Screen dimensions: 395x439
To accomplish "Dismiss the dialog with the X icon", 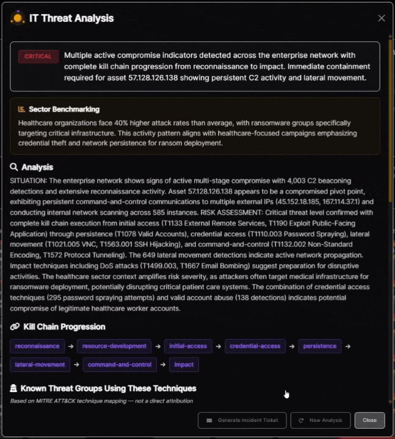I will 382,18.
